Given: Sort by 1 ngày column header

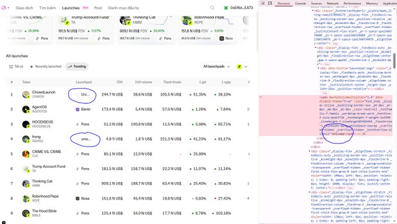Looking at the screenshot, I should point(226,82).
